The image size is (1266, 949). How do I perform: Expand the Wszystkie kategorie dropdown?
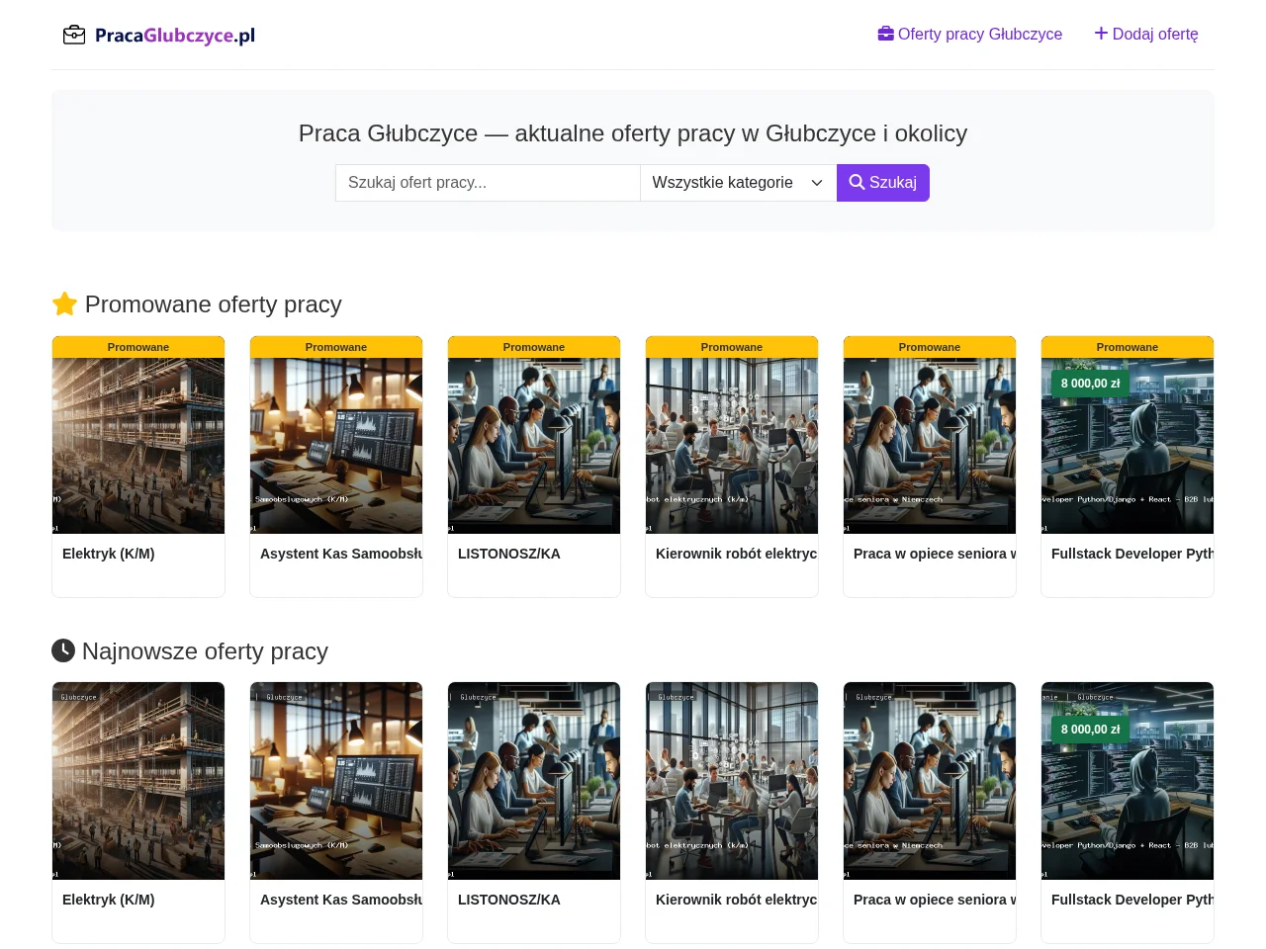pos(738,183)
